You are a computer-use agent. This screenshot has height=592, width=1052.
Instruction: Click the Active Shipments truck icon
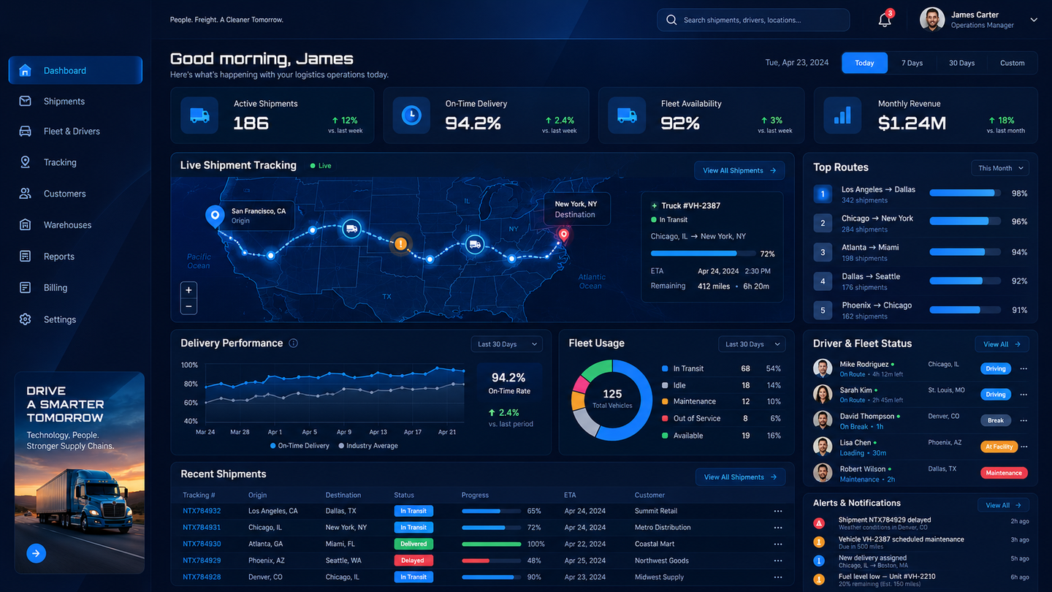coord(199,115)
